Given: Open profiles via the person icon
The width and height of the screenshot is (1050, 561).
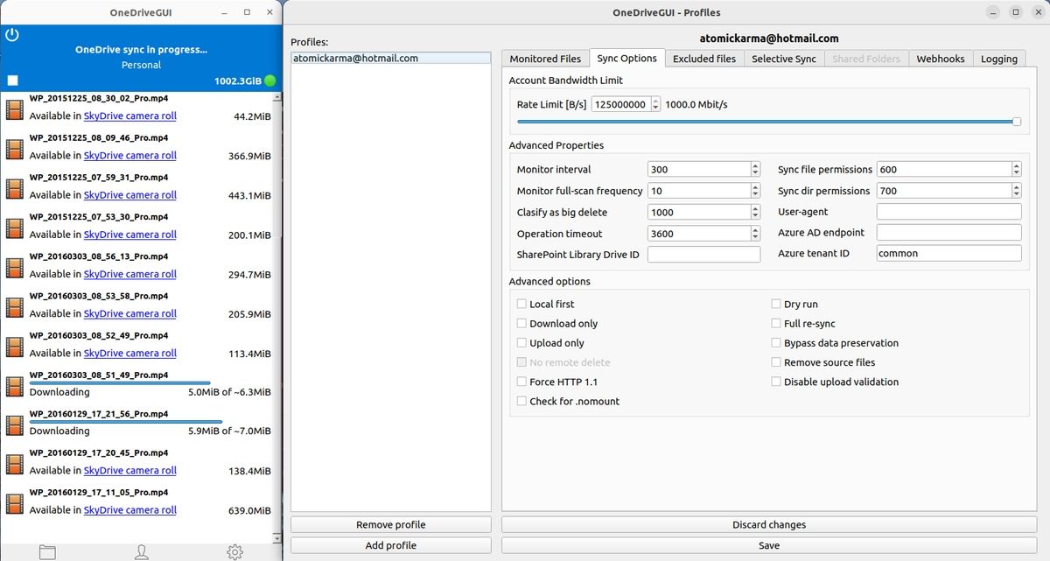Looking at the screenshot, I should point(141,551).
